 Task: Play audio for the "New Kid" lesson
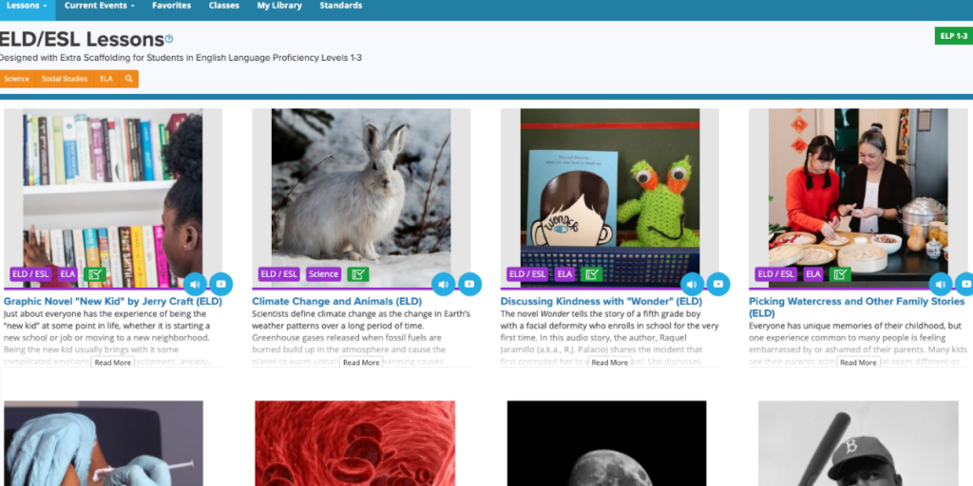coord(195,285)
